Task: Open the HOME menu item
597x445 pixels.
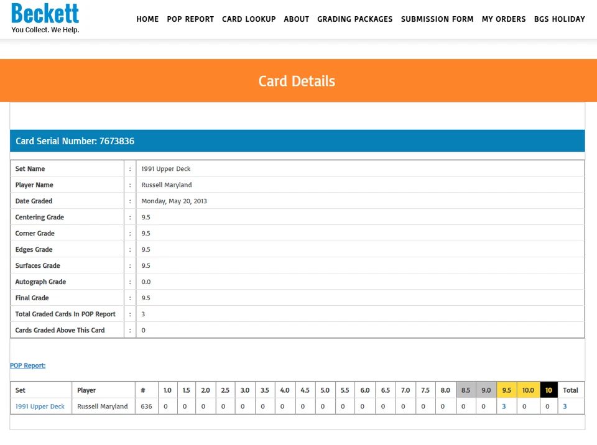Action: tap(147, 19)
